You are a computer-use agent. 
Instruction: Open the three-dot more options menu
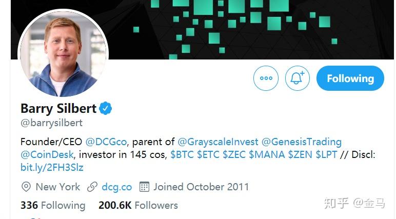pyautogui.click(x=266, y=78)
